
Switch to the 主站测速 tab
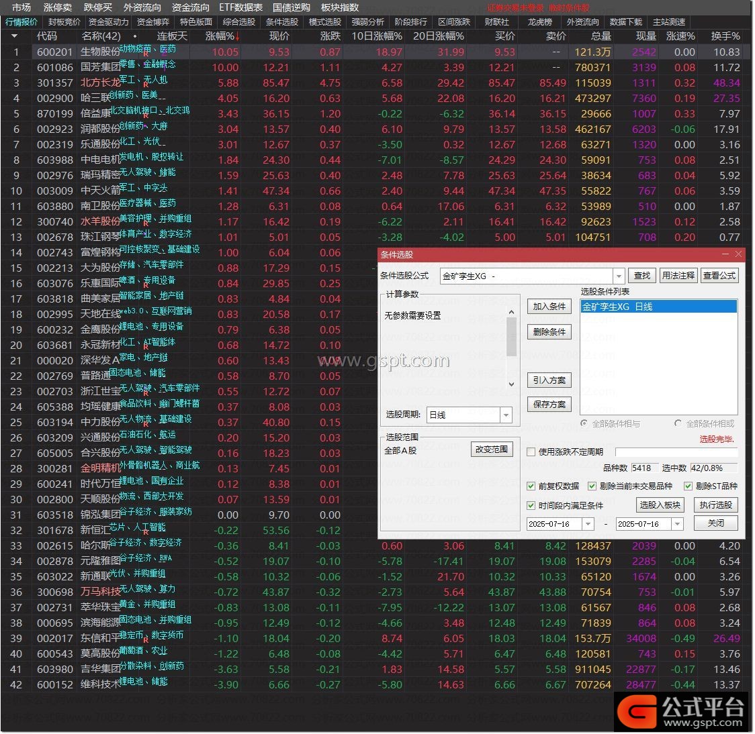[x=669, y=22]
